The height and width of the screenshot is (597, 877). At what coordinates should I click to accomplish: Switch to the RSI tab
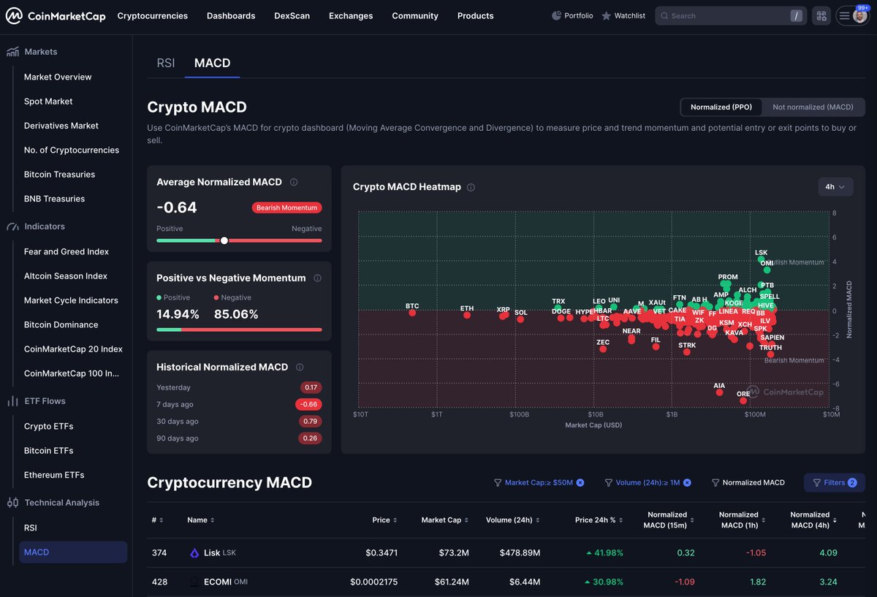pyautogui.click(x=166, y=63)
